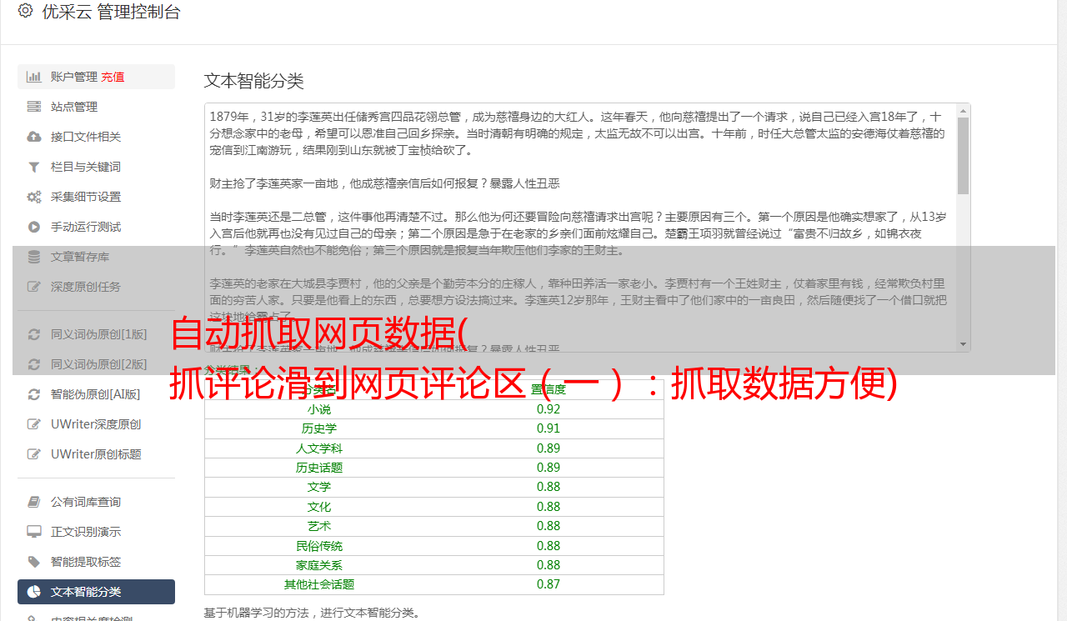Go to 公有词库查询
The width and height of the screenshot is (1067, 621).
pos(96,502)
